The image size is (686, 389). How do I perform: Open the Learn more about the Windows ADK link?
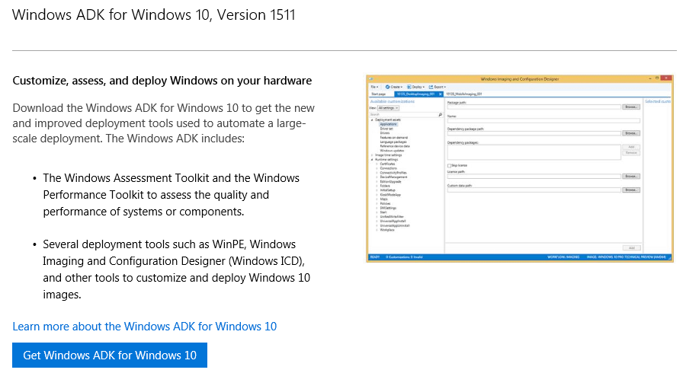(145, 327)
